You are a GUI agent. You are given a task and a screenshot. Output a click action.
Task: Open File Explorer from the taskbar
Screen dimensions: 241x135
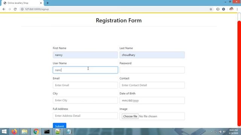tap(24, 132)
